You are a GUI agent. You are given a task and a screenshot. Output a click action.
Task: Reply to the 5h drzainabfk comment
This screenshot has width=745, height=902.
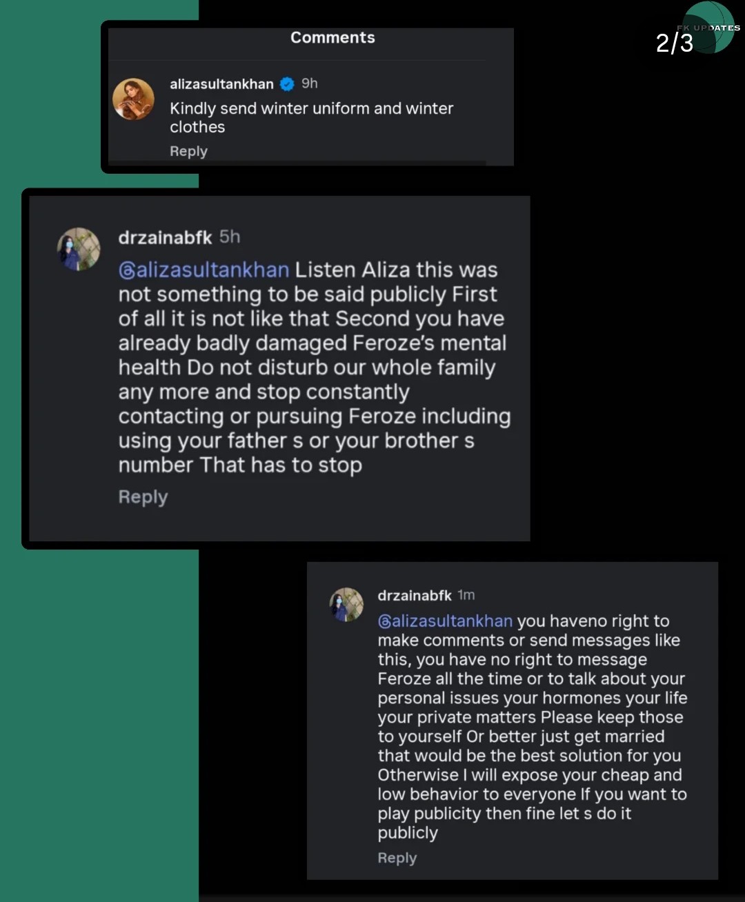click(143, 497)
